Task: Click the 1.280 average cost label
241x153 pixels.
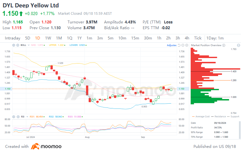Action: [234, 80]
